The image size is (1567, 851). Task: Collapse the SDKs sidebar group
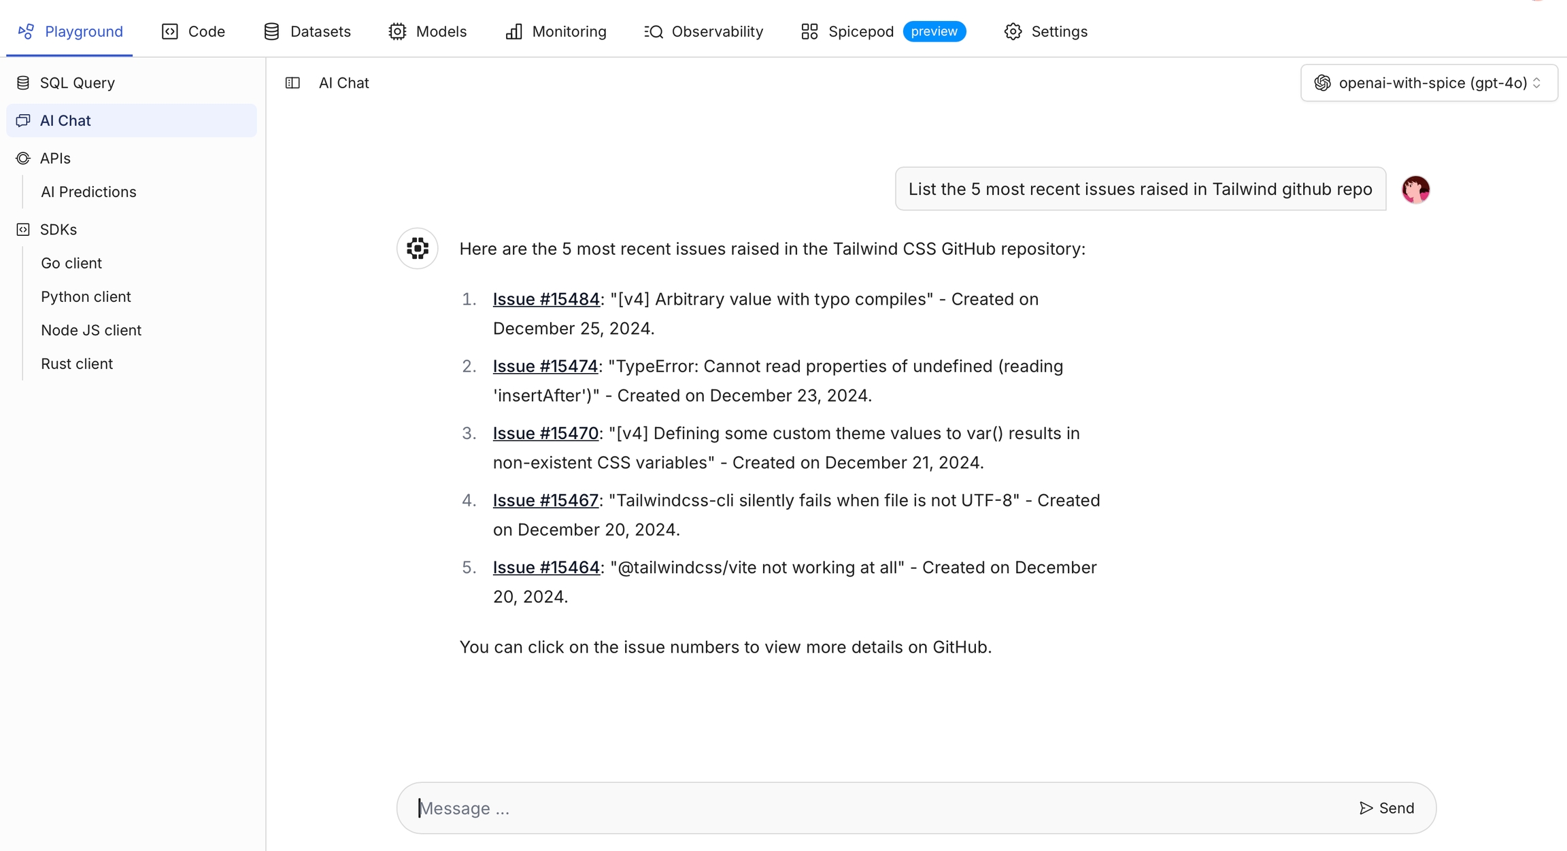(x=58, y=230)
